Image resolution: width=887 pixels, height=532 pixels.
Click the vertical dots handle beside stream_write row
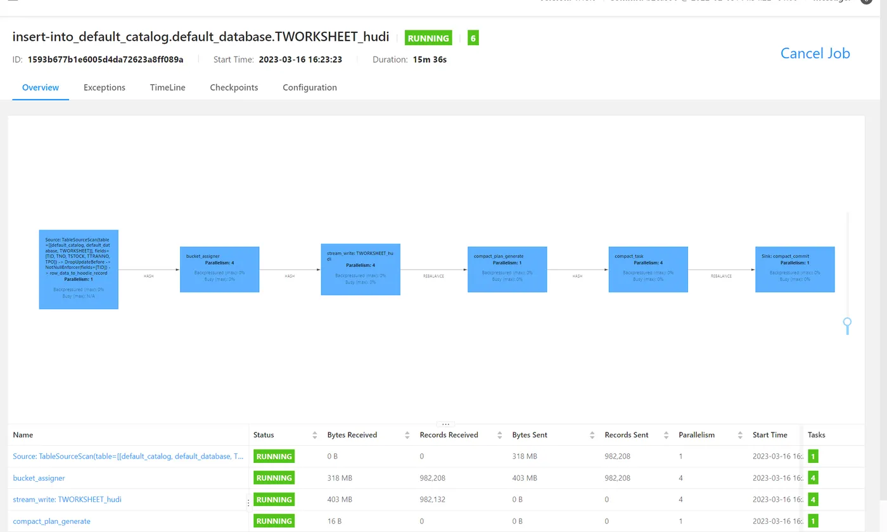tap(248, 503)
